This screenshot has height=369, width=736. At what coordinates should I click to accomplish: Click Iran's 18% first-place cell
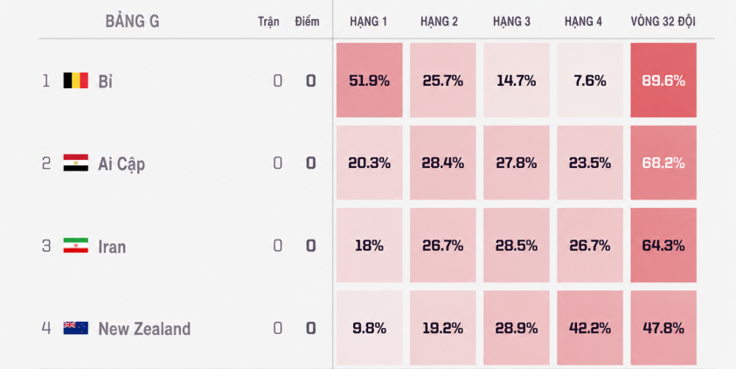[x=370, y=245]
